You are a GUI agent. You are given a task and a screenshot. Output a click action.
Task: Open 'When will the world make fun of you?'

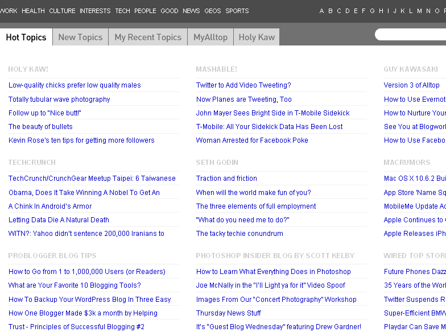pos(254,192)
